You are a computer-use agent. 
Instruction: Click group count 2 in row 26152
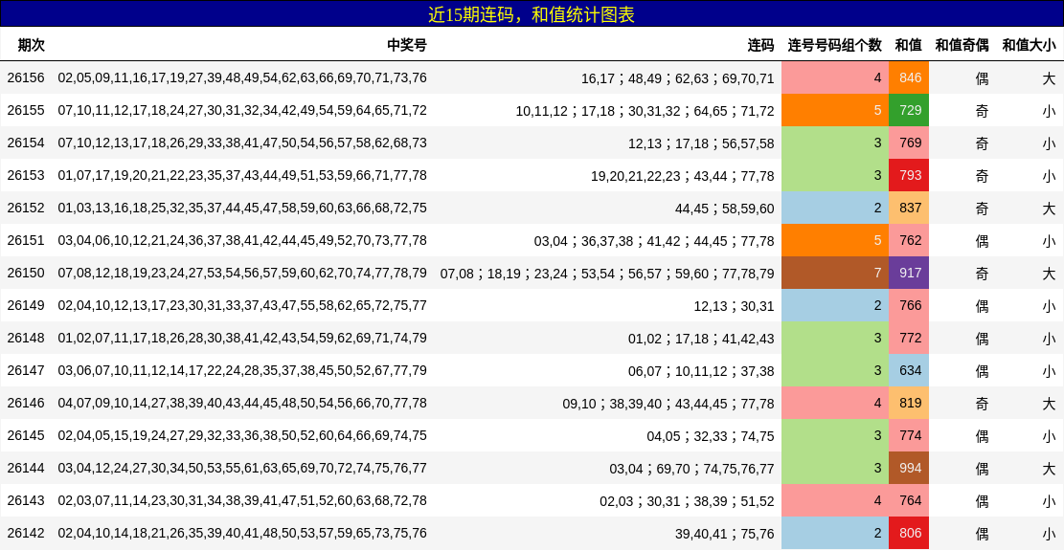(835, 208)
